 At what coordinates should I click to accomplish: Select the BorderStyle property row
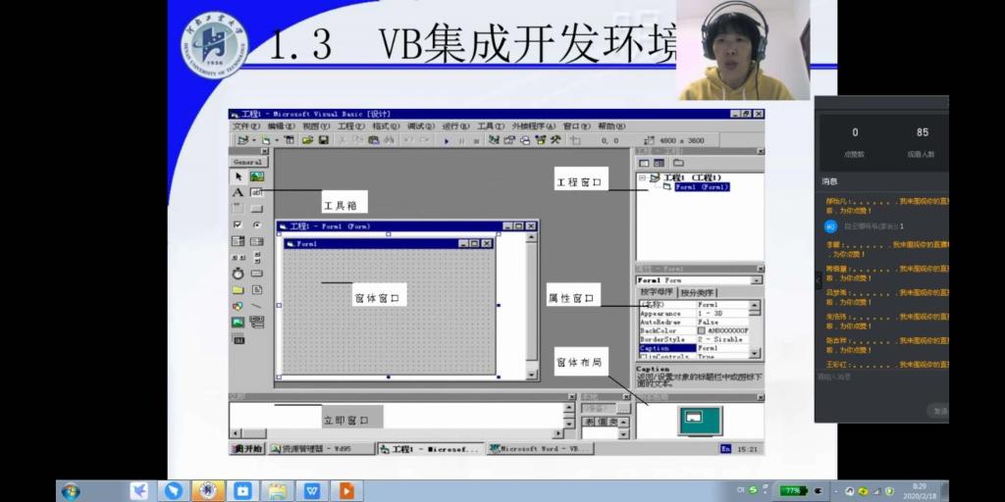(693, 339)
